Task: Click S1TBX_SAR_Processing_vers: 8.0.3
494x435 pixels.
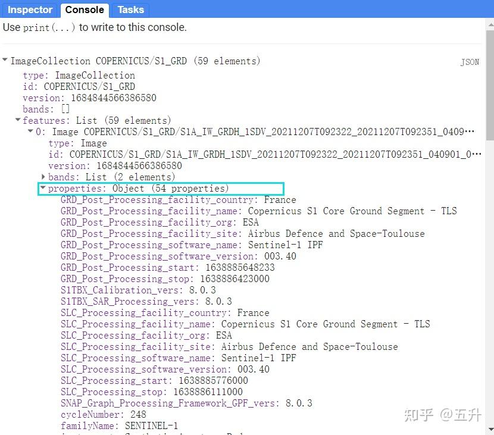Action: (146, 302)
